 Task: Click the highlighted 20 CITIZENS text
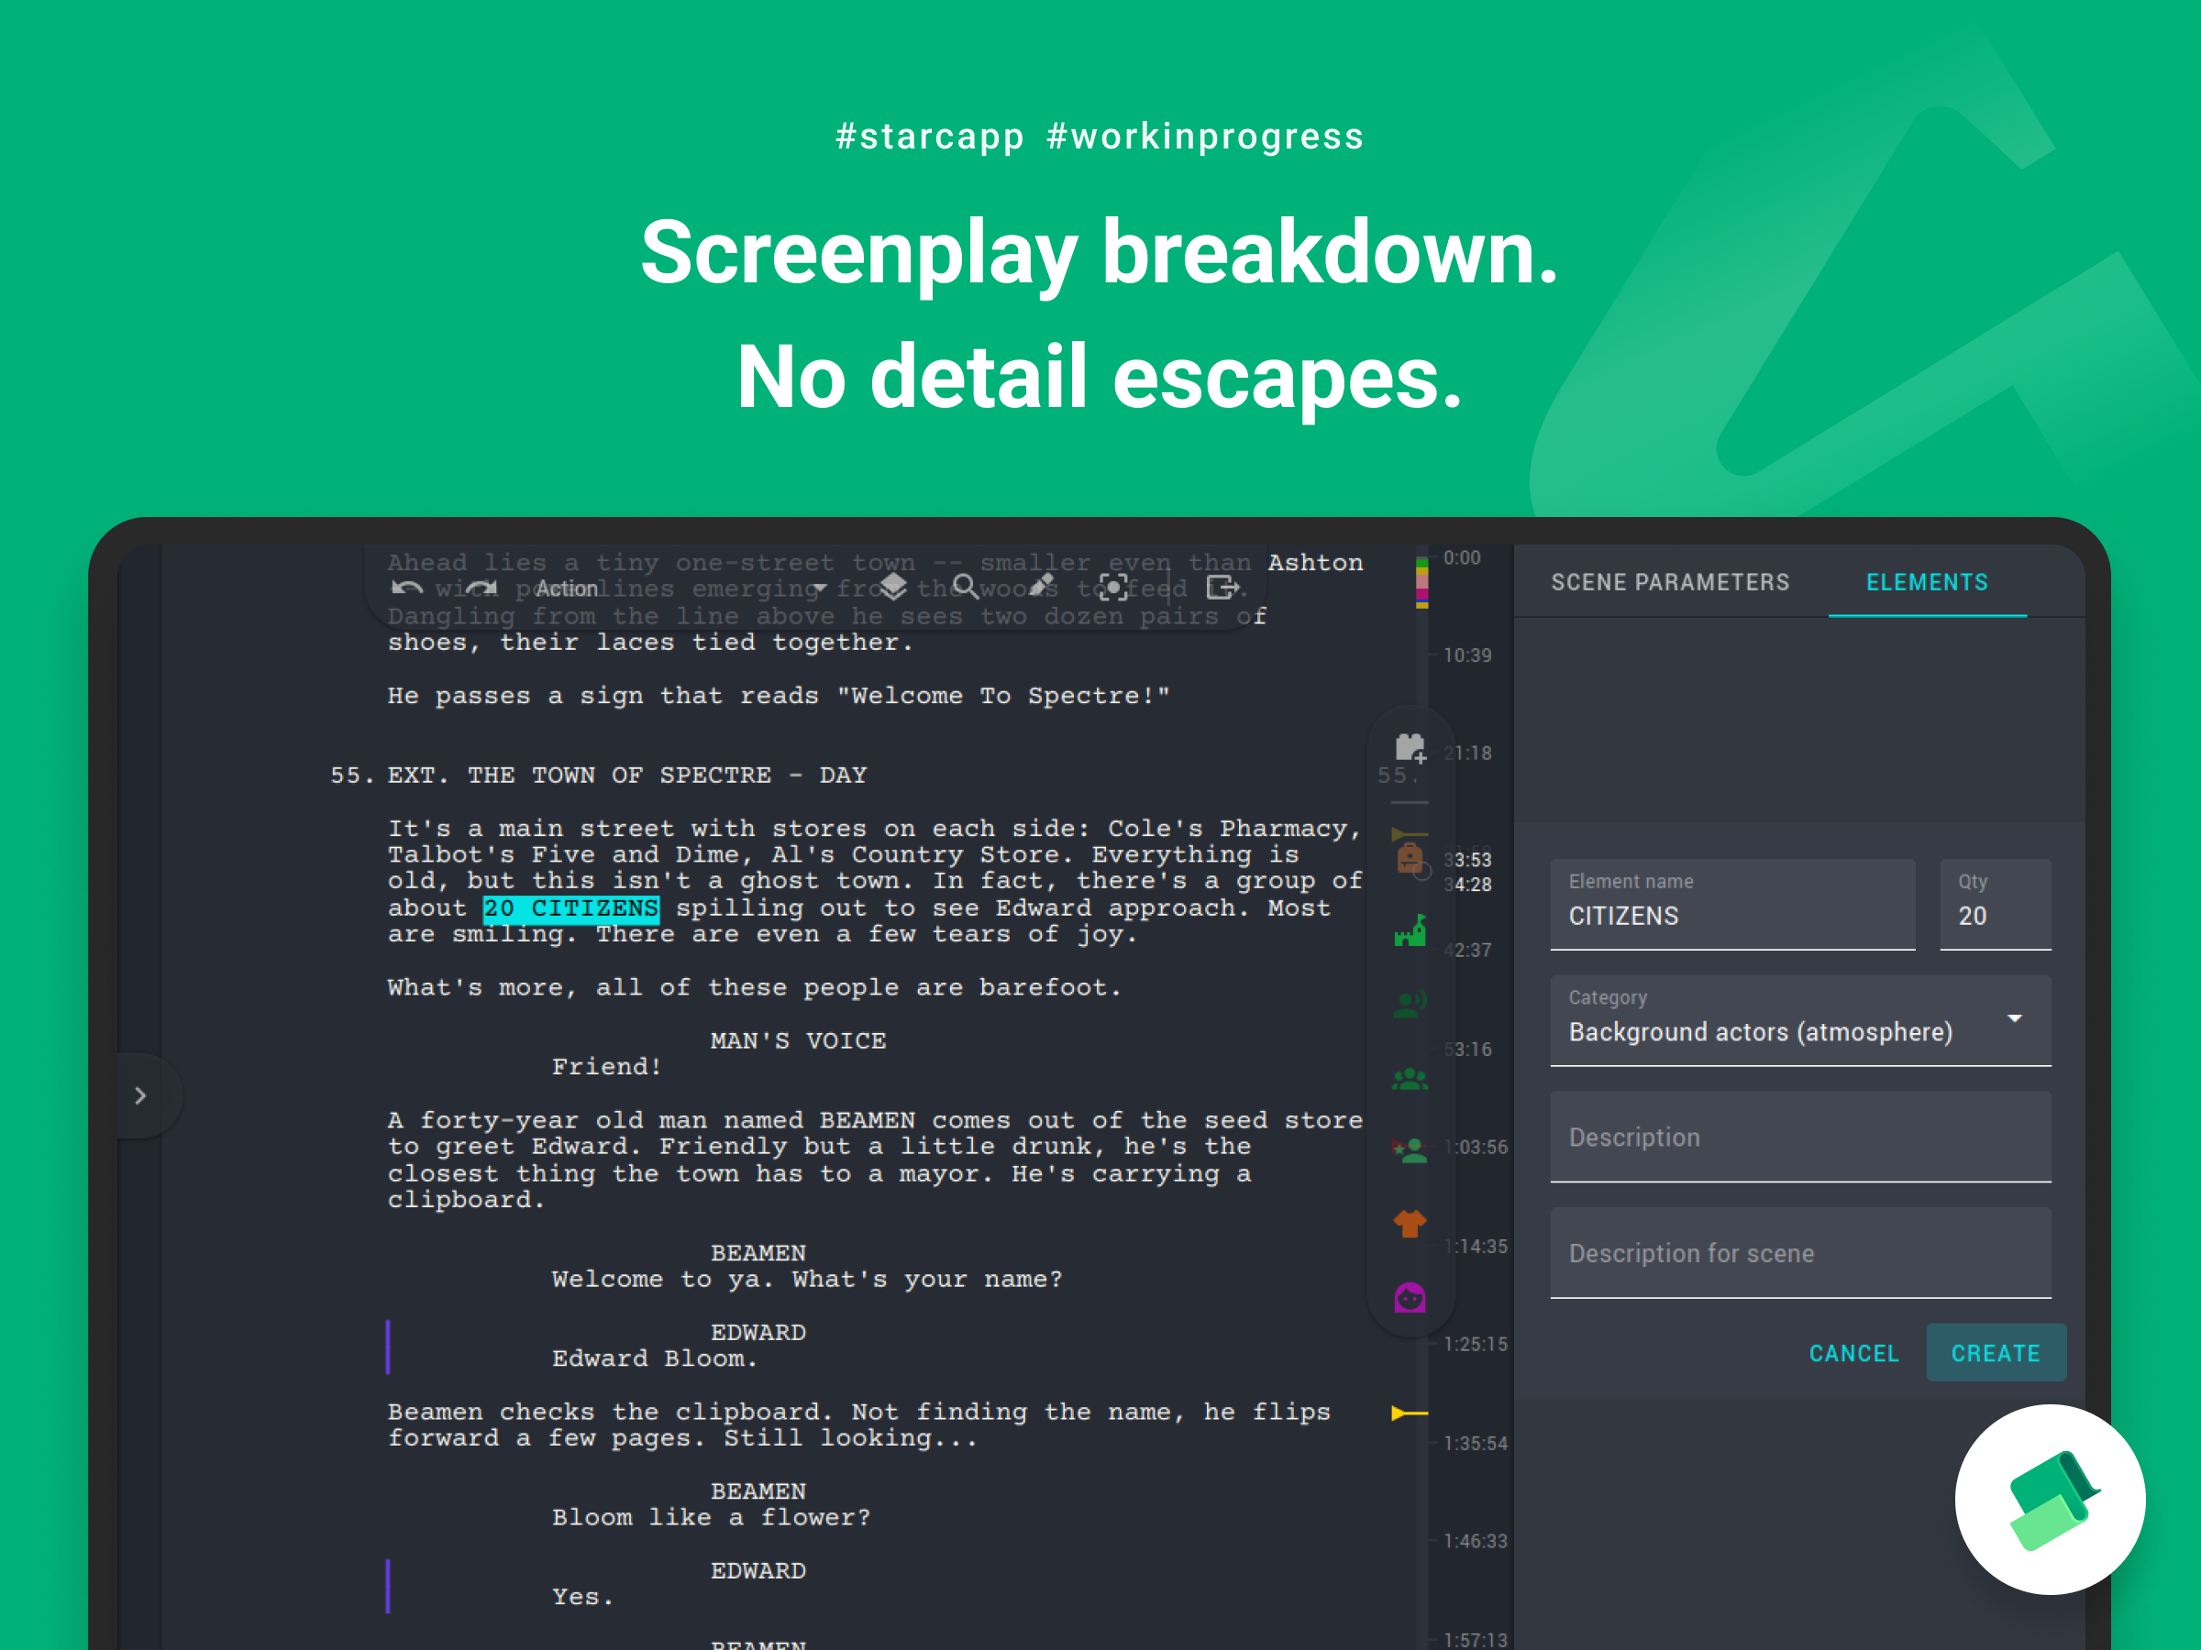click(x=571, y=908)
